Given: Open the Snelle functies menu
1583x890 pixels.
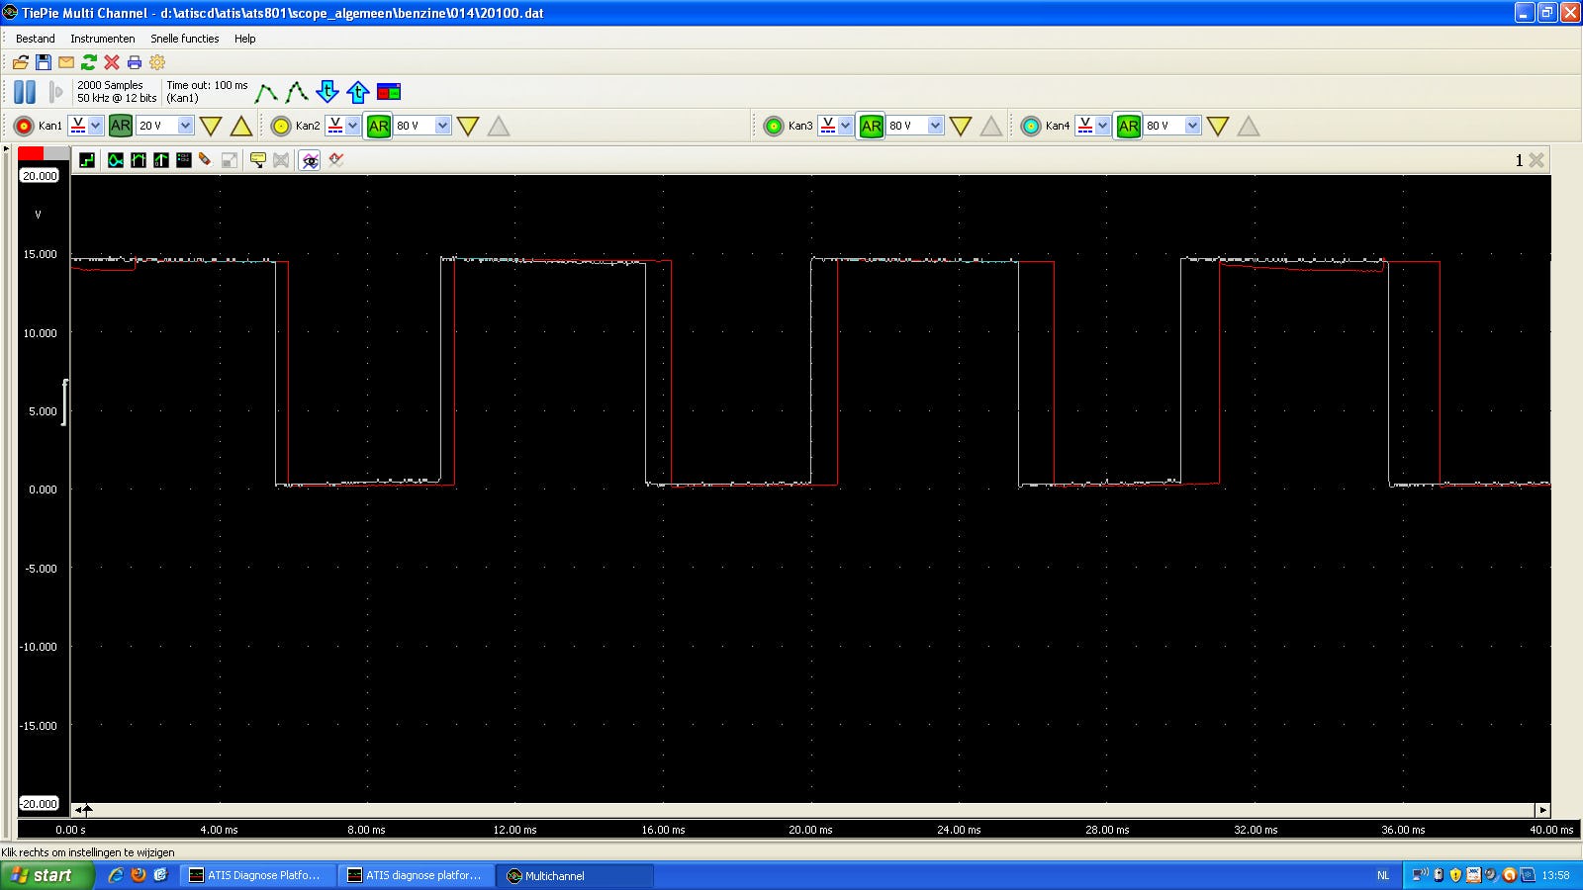Looking at the screenshot, I should point(184,39).
